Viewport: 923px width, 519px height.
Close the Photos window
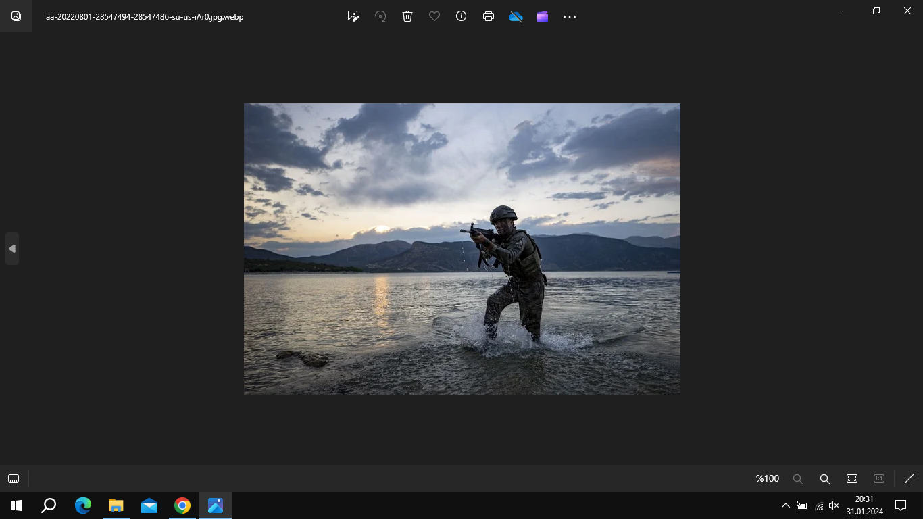907,11
